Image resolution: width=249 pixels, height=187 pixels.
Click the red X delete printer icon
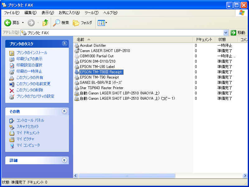click(12, 90)
